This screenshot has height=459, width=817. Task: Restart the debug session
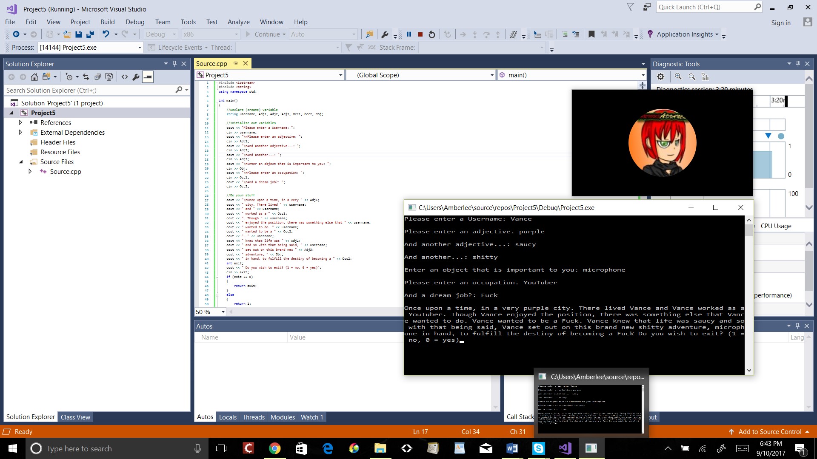(432, 34)
